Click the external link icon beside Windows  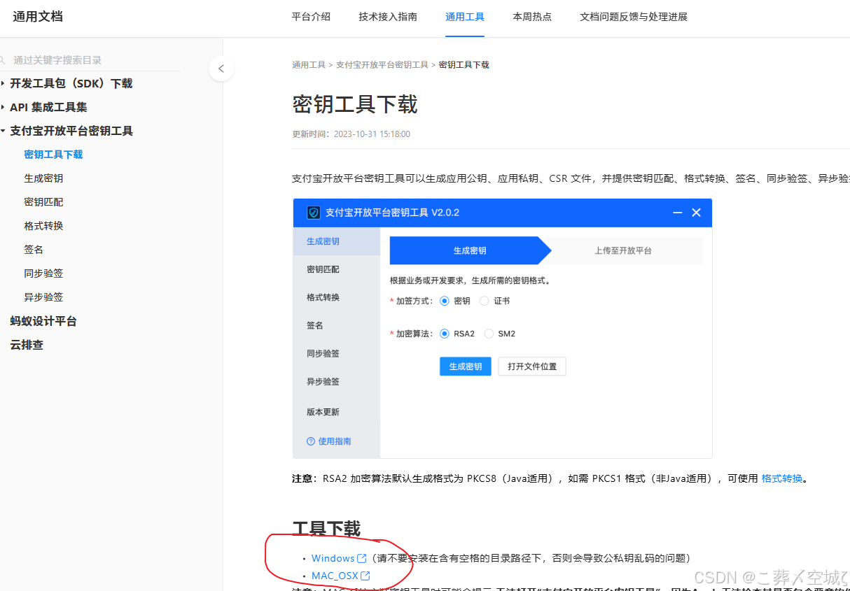[362, 558]
